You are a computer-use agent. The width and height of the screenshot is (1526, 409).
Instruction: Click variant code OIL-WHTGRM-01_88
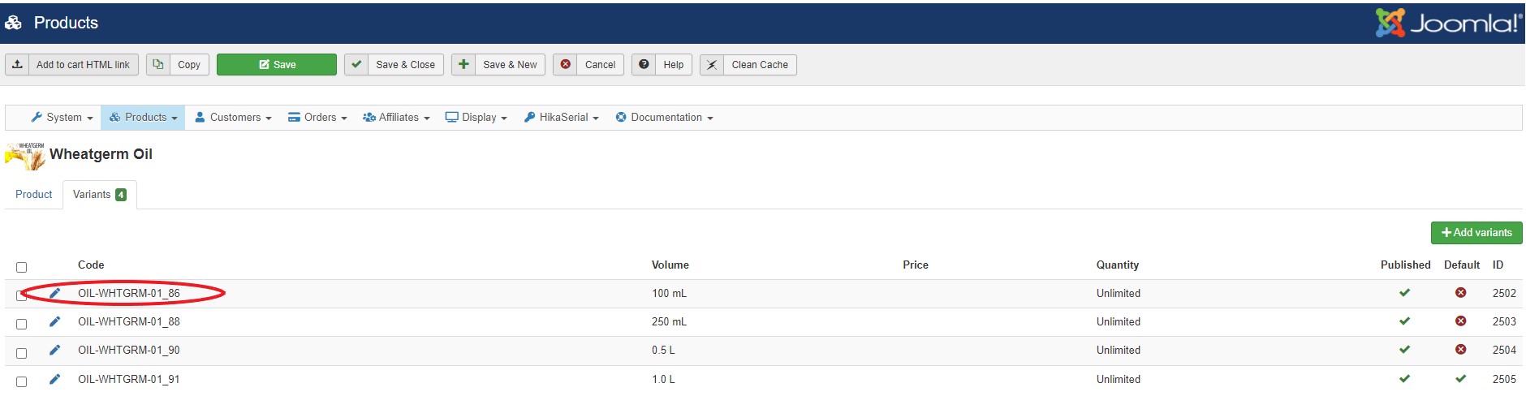tap(129, 321)
